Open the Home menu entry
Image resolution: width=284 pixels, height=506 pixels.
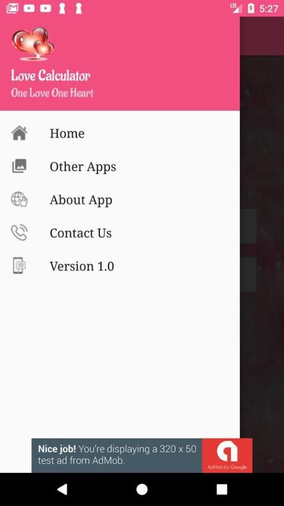[120, 133]
